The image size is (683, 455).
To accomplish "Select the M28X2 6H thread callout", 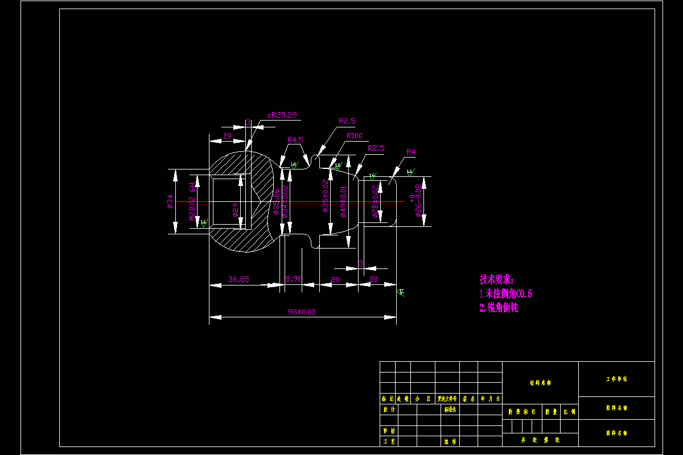I will tap(192, 201).
